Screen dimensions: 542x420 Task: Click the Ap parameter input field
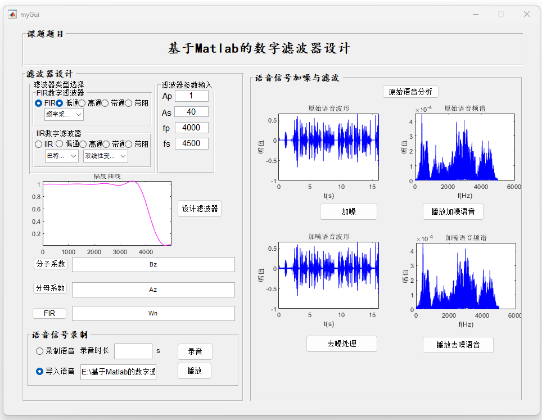click(x=192, y=96)
